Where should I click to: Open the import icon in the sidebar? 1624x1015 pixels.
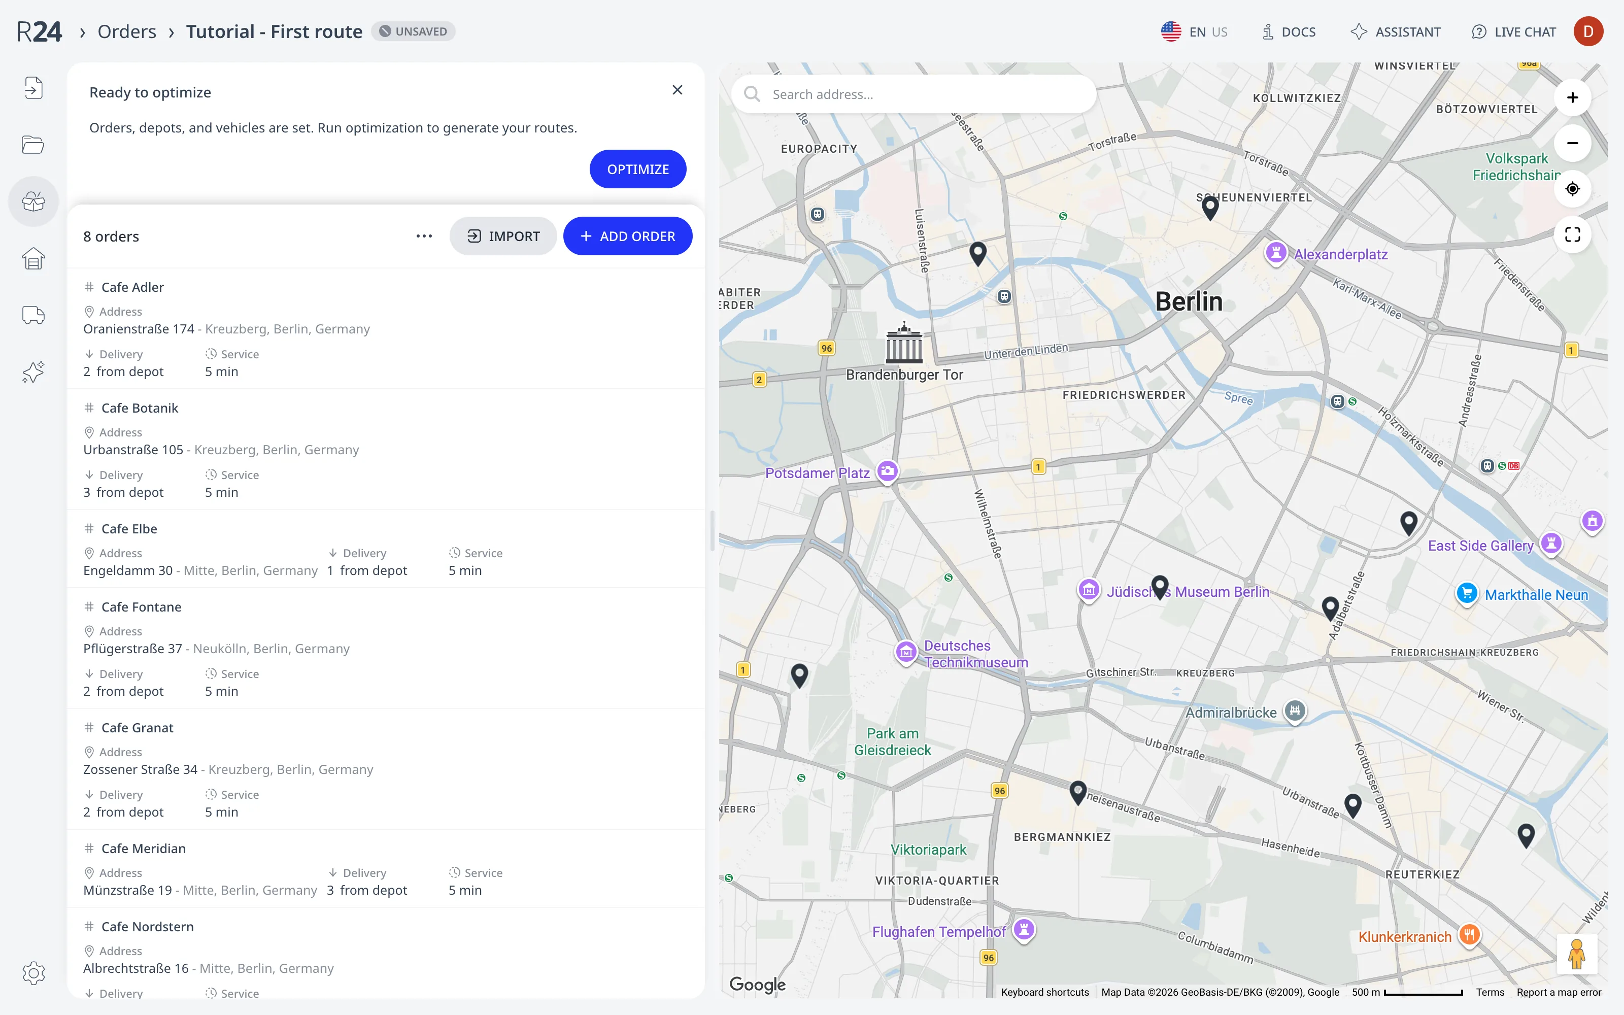click(x=33, y=88)
